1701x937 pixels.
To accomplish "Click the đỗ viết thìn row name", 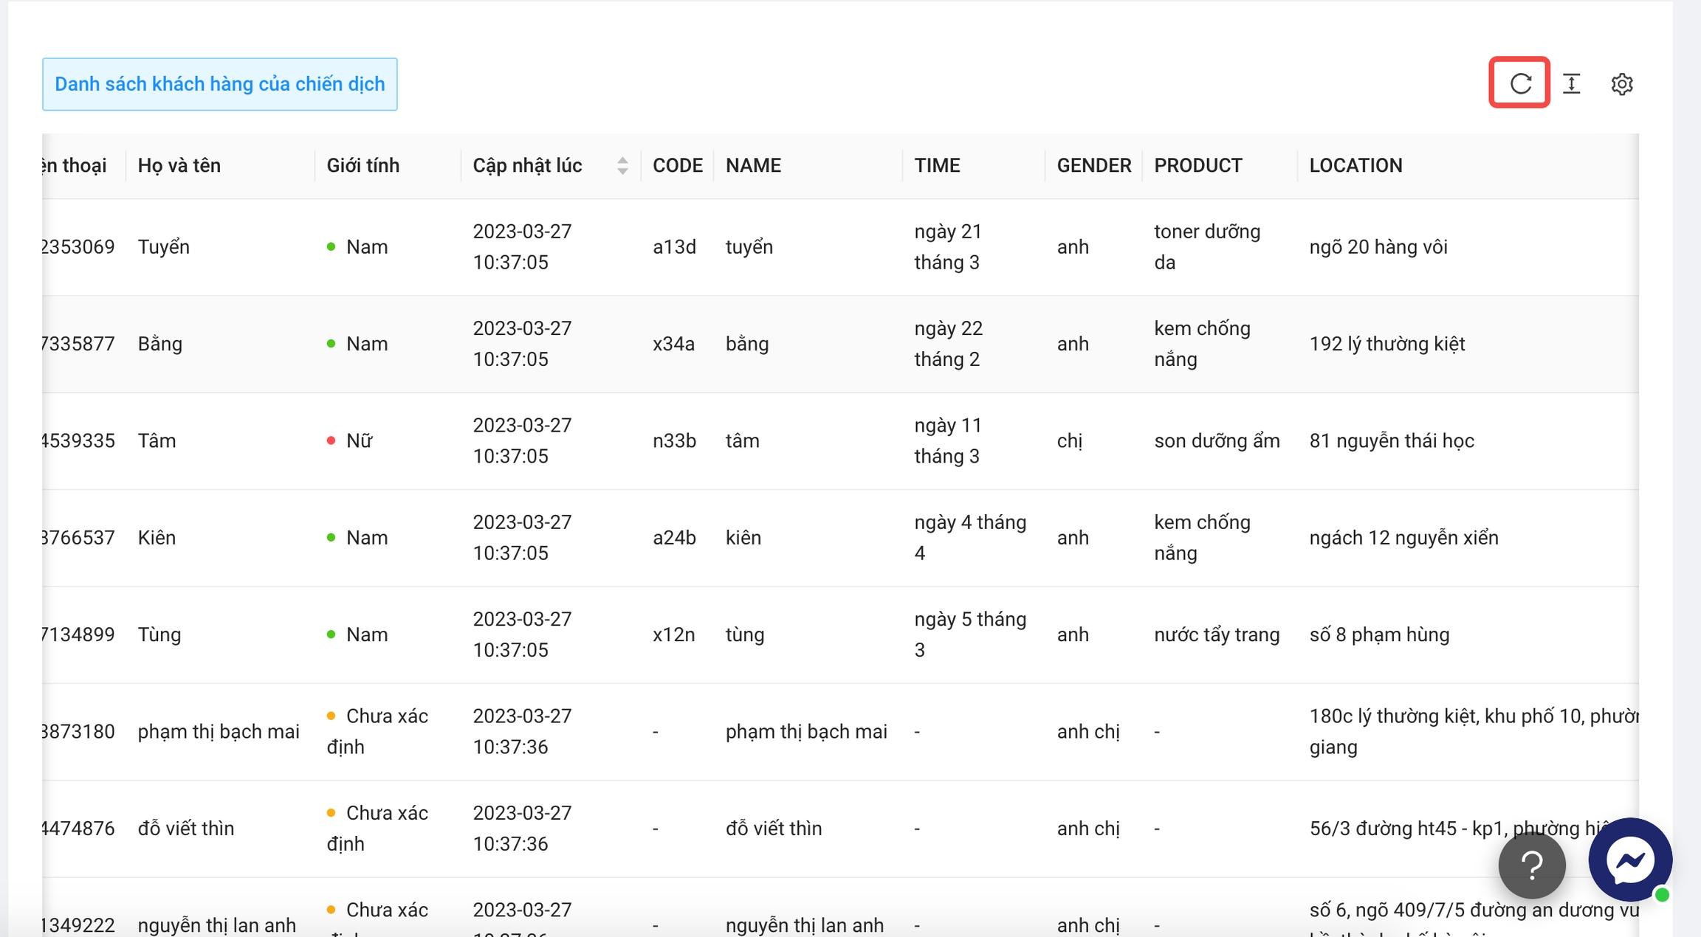I will coord(186,829).
